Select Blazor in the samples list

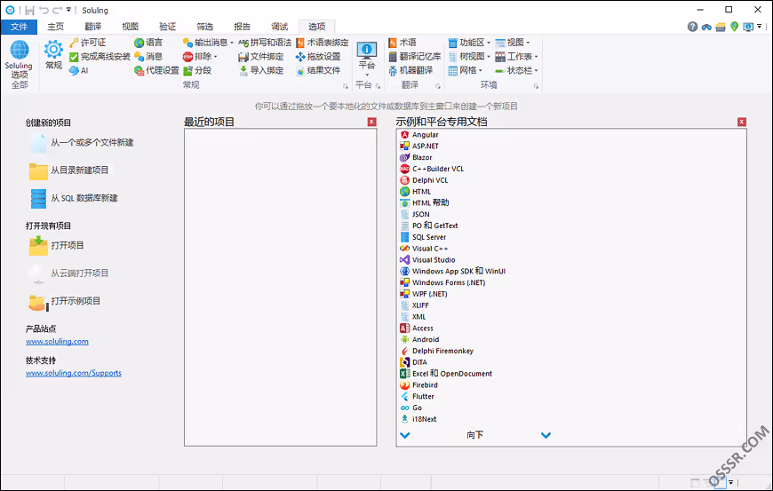coord(416,157)
